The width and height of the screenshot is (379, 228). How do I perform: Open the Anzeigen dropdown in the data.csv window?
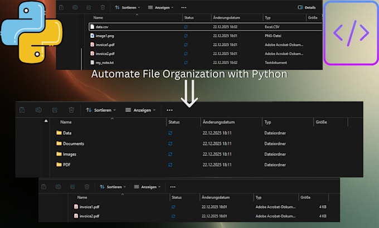(x=161, y=7)
